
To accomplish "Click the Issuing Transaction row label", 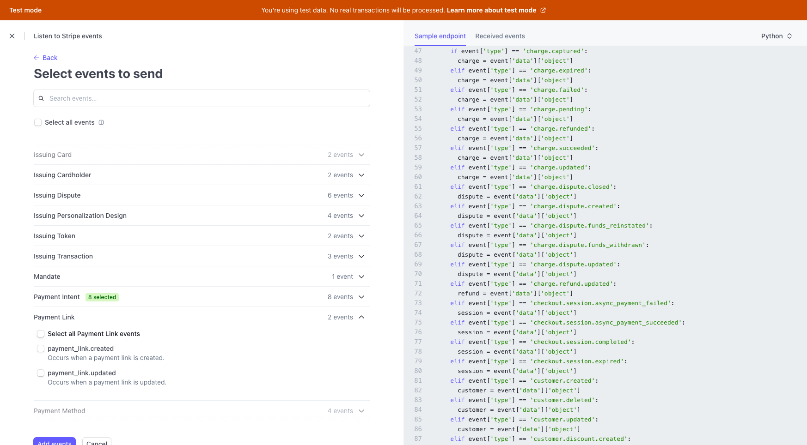I will click(63, 256).
